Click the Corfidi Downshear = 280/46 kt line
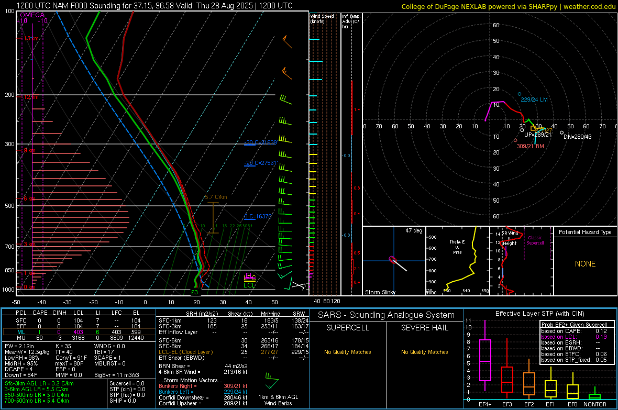The width and height of the screenshot is (618, 410). point(203,397)
